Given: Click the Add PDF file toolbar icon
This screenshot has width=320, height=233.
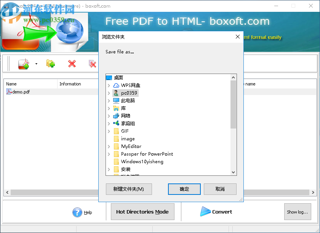Looking at the screenshot, I should pyautogui.click(x=23, y=64).
